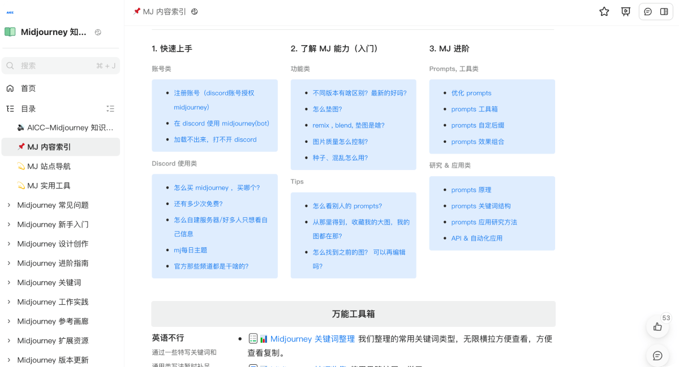This screenshot has height=367, width=679.
Task: Expand Midjourney 扩展资源 section
Action: tap(8, 340)
